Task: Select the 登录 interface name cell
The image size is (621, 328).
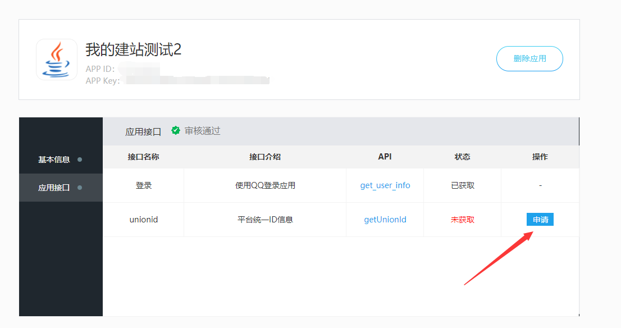Action: click(143, 185)
